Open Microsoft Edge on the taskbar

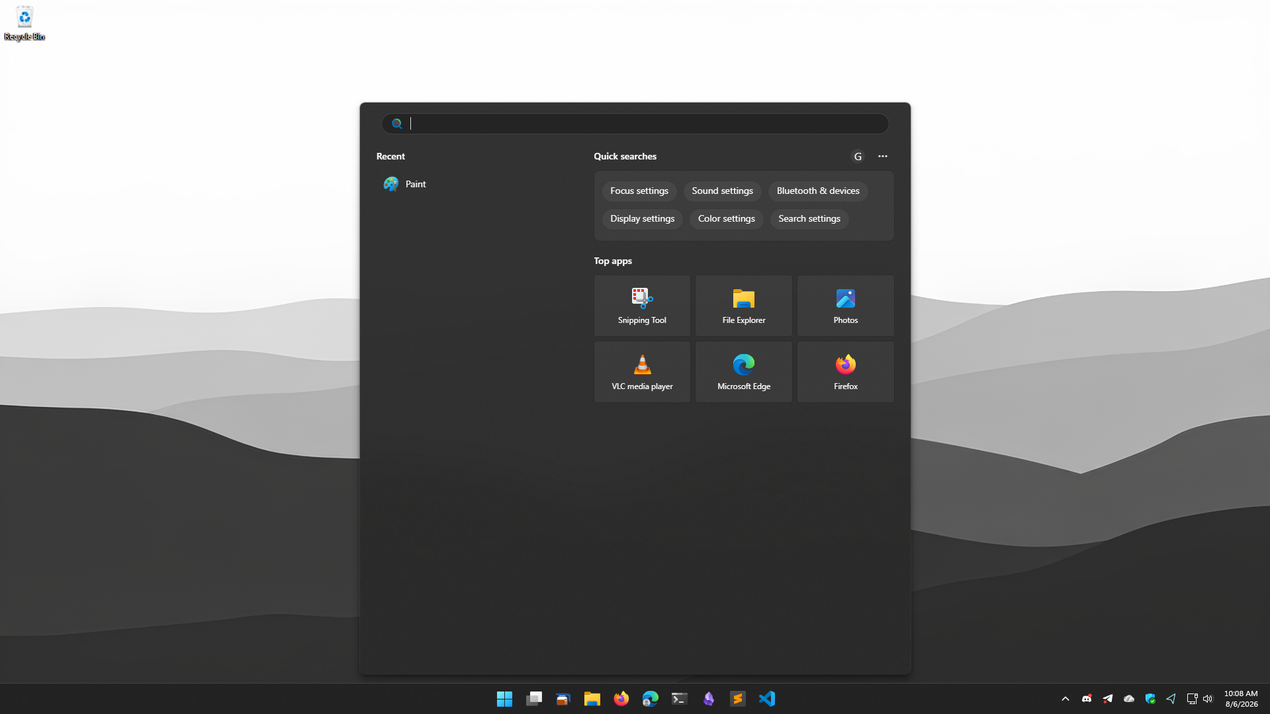coord(651,699)
